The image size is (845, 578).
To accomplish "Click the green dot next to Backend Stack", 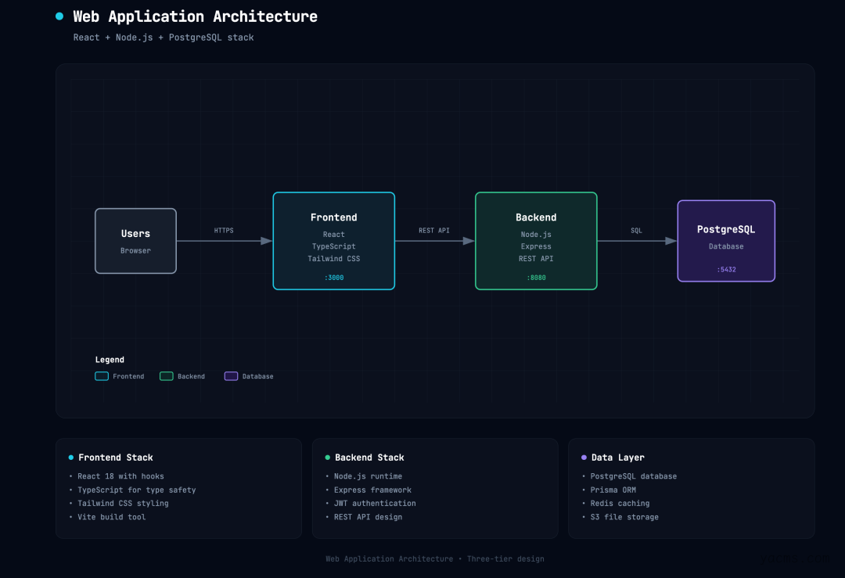I will coord(328,458).
